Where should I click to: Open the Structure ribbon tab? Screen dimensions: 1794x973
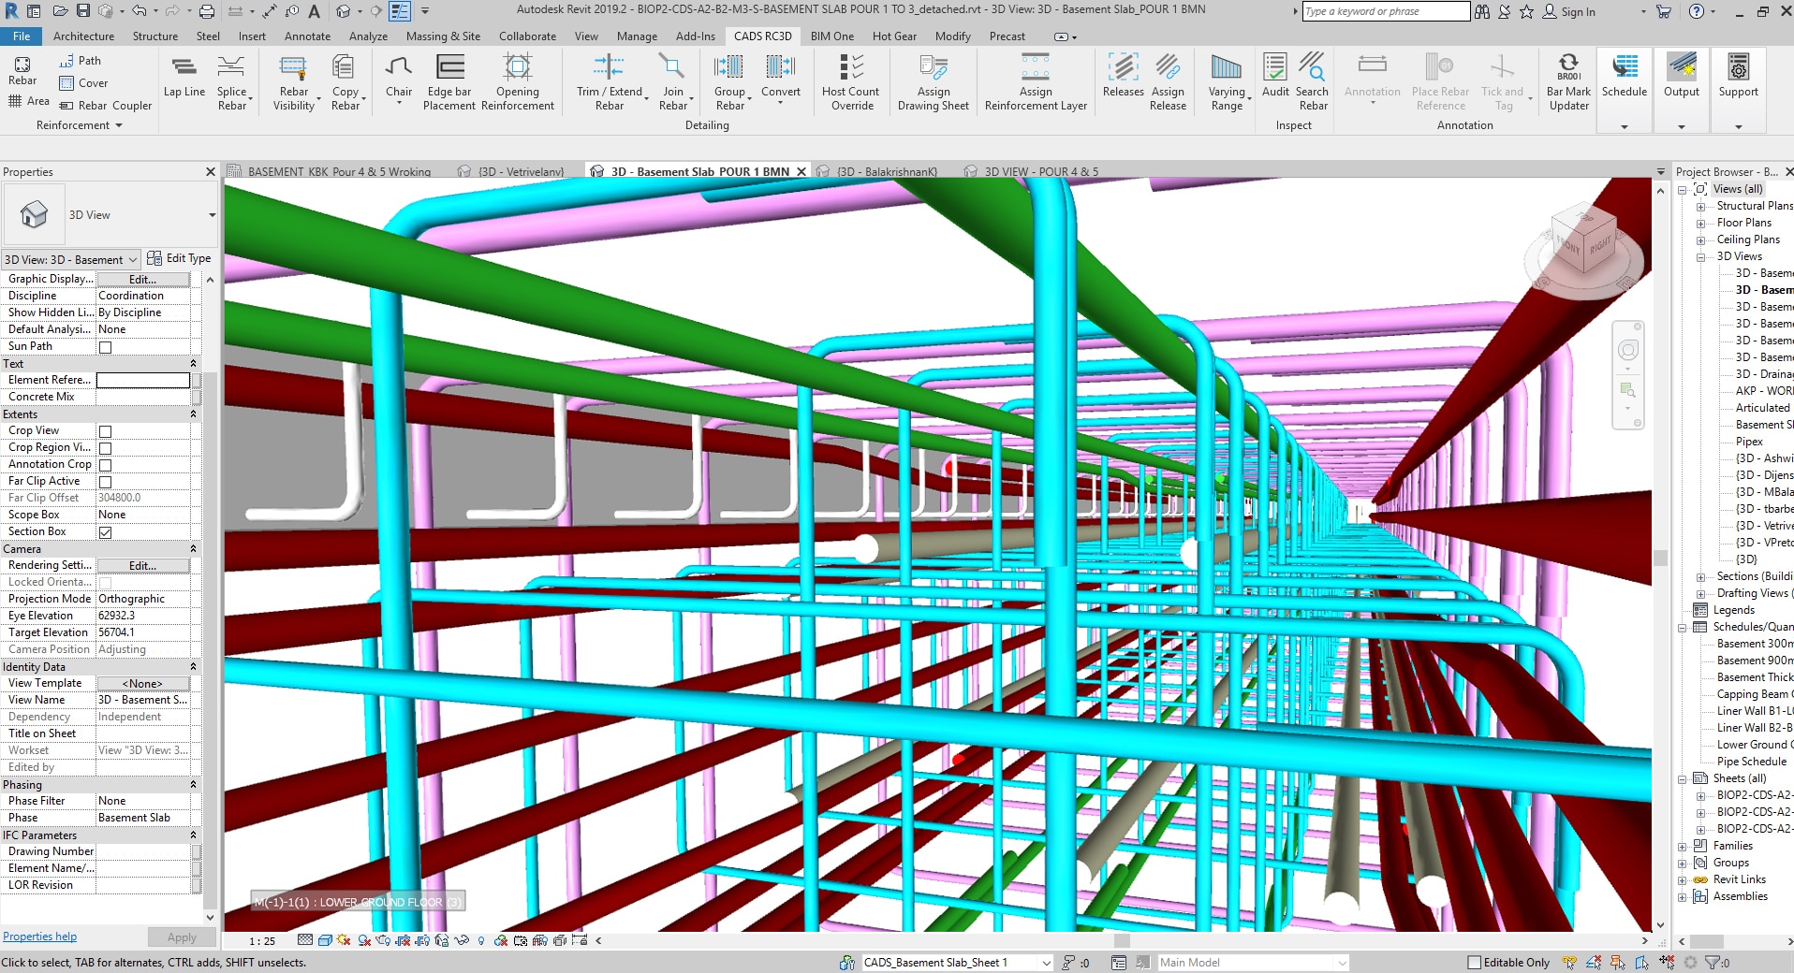154,36
